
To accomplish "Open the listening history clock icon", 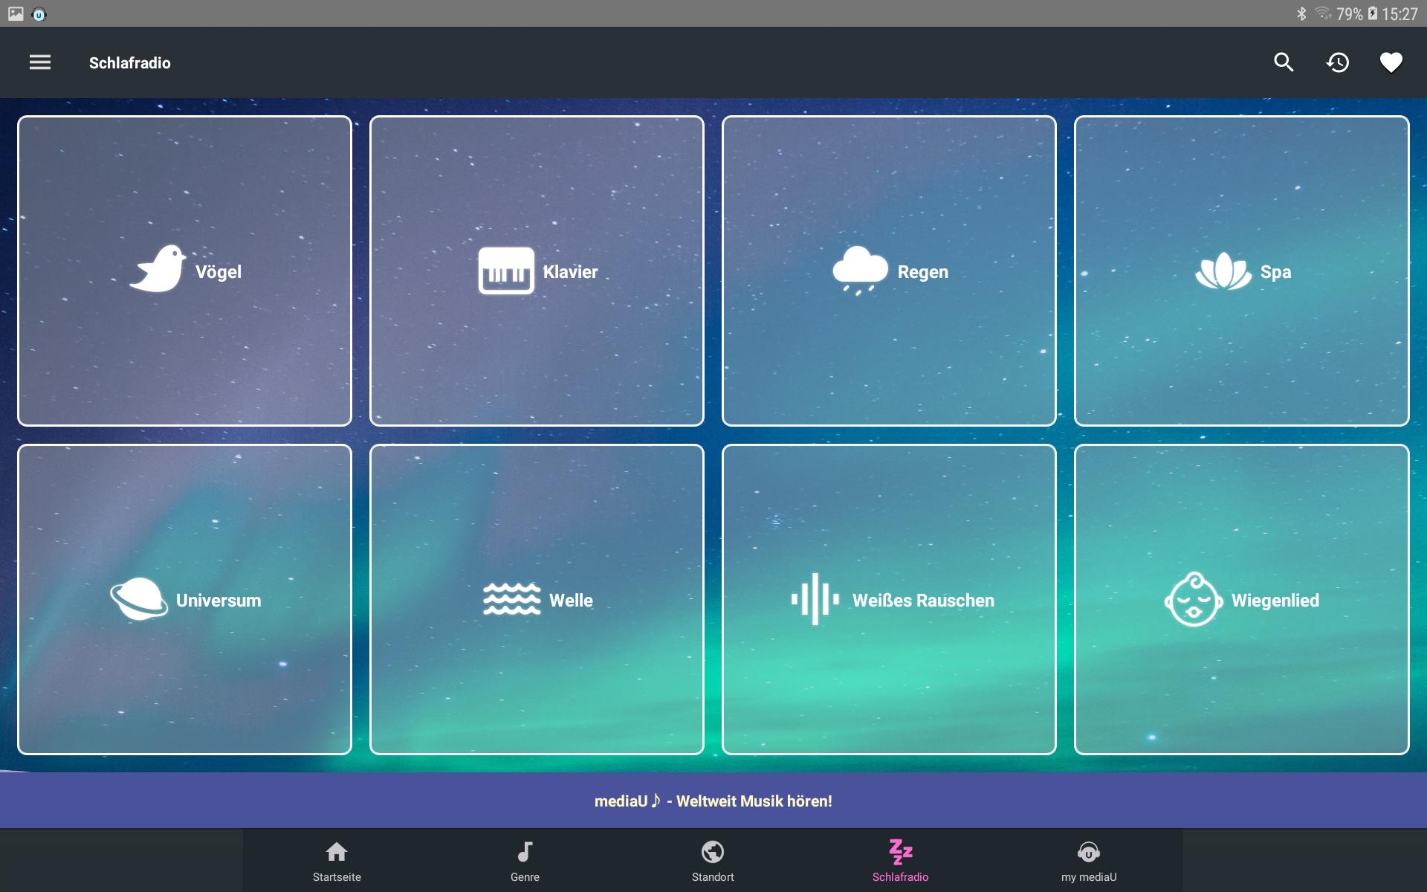I will 1338,62.
